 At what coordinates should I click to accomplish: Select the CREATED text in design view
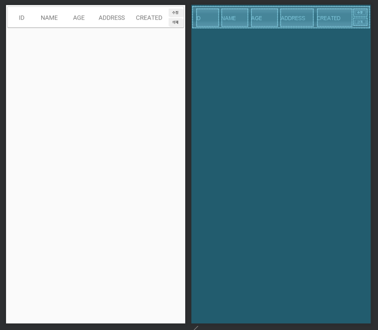pyautogui.click(x=149, y=18)
